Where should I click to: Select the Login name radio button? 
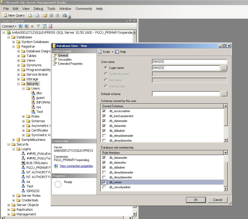coord(106,68)
